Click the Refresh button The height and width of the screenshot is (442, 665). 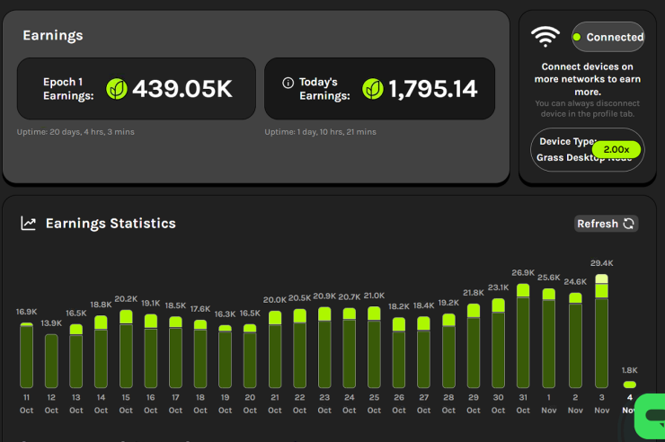tap(606, 224)
